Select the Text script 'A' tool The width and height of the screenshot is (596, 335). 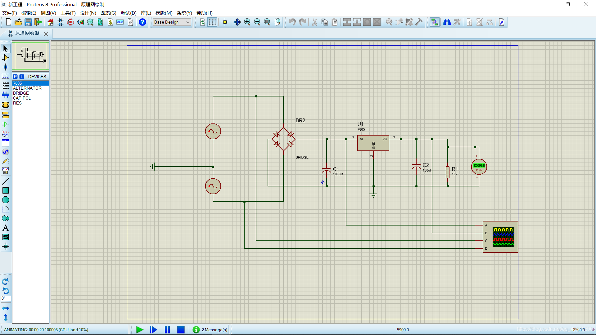tap(5, 228)
